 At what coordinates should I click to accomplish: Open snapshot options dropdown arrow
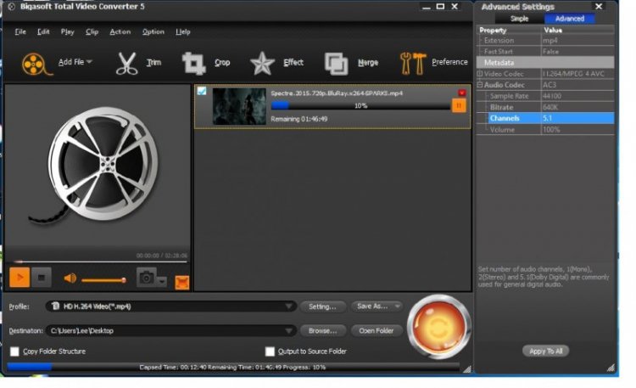(161, 281)
